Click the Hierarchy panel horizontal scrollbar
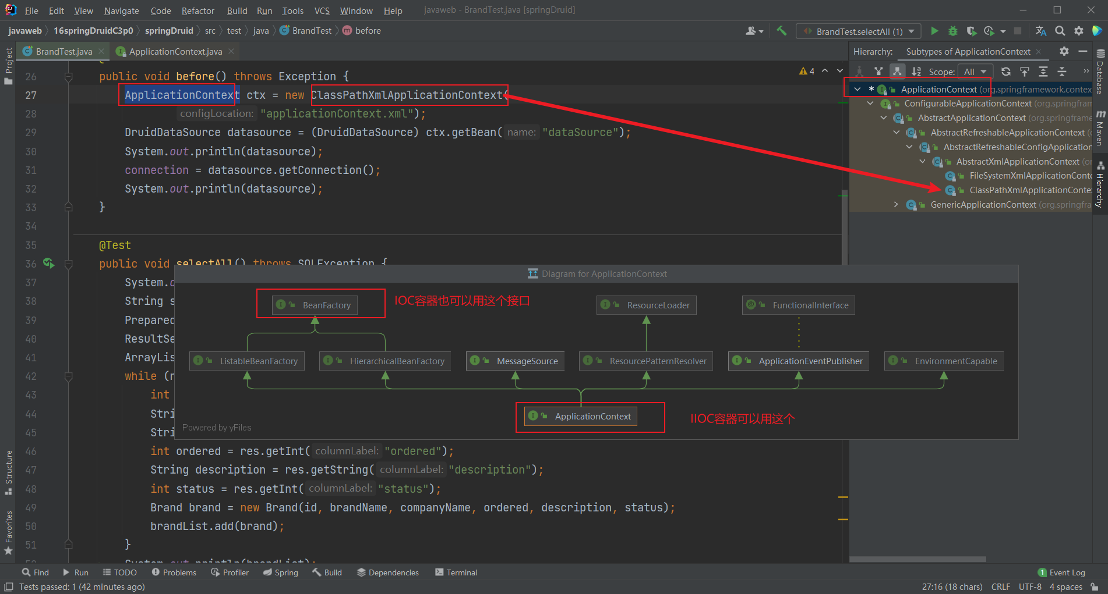This screenshot has width=1108, height=594. point(918,559)
